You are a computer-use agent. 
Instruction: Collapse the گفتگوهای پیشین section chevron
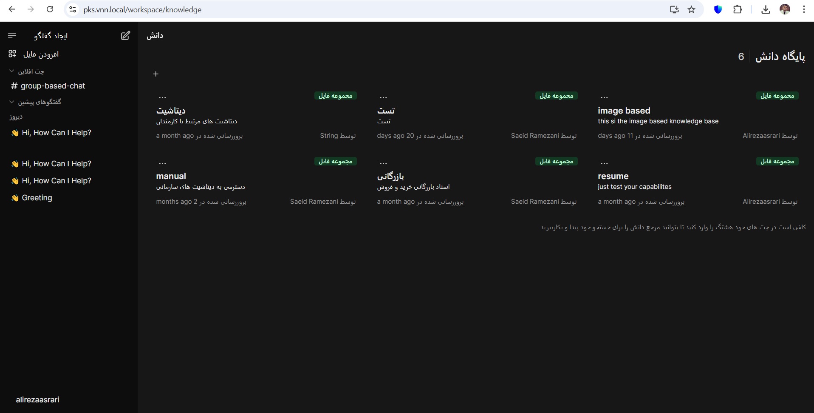(x=12, y=102)
